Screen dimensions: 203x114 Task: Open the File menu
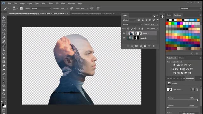click(x=10, y=3)
